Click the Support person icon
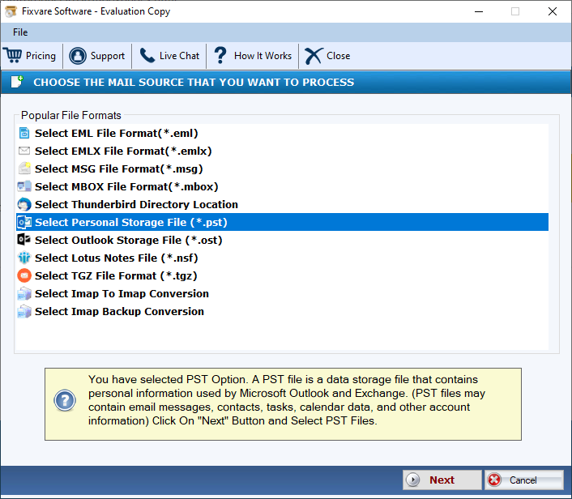 (78, 56)
